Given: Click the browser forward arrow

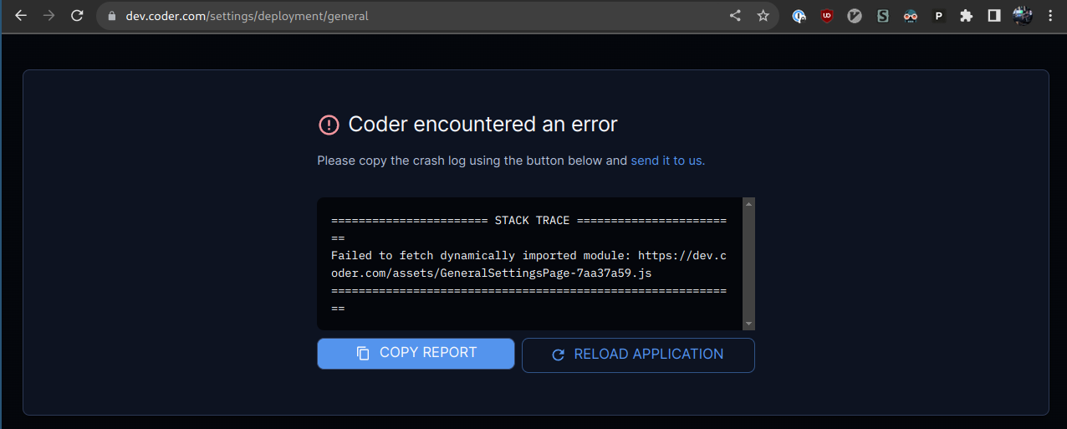Looking at the screenshot, I should pos(48,15).
